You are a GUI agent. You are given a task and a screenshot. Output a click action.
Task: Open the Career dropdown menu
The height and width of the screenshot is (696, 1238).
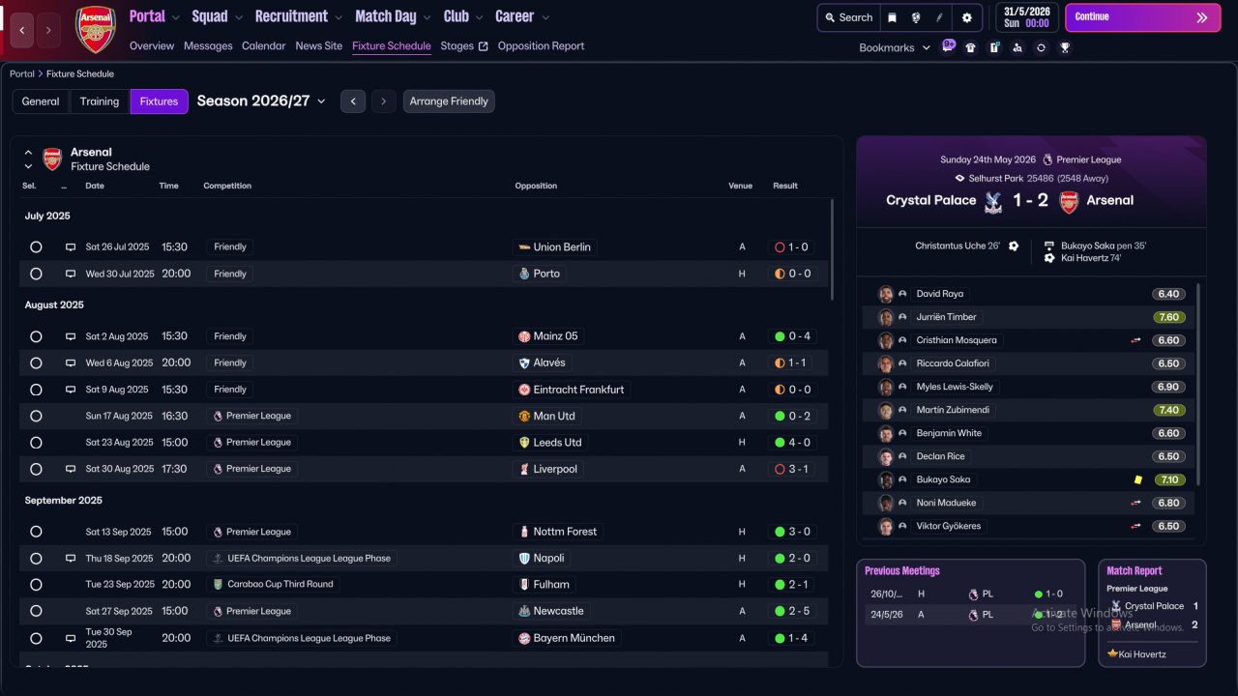point(522,16)
